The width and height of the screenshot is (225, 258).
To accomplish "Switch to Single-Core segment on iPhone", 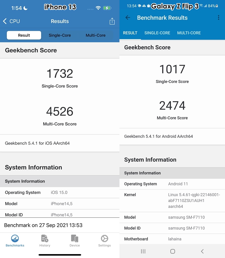I will coord(60,35).
